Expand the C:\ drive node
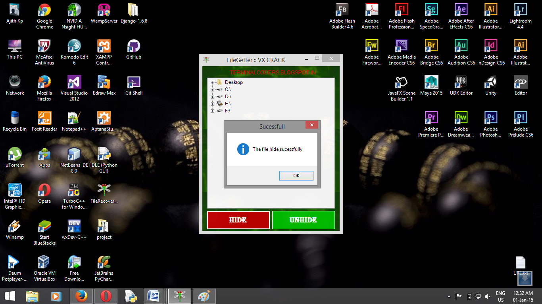Viewport: 542px width, 304px height. (212, 89)
